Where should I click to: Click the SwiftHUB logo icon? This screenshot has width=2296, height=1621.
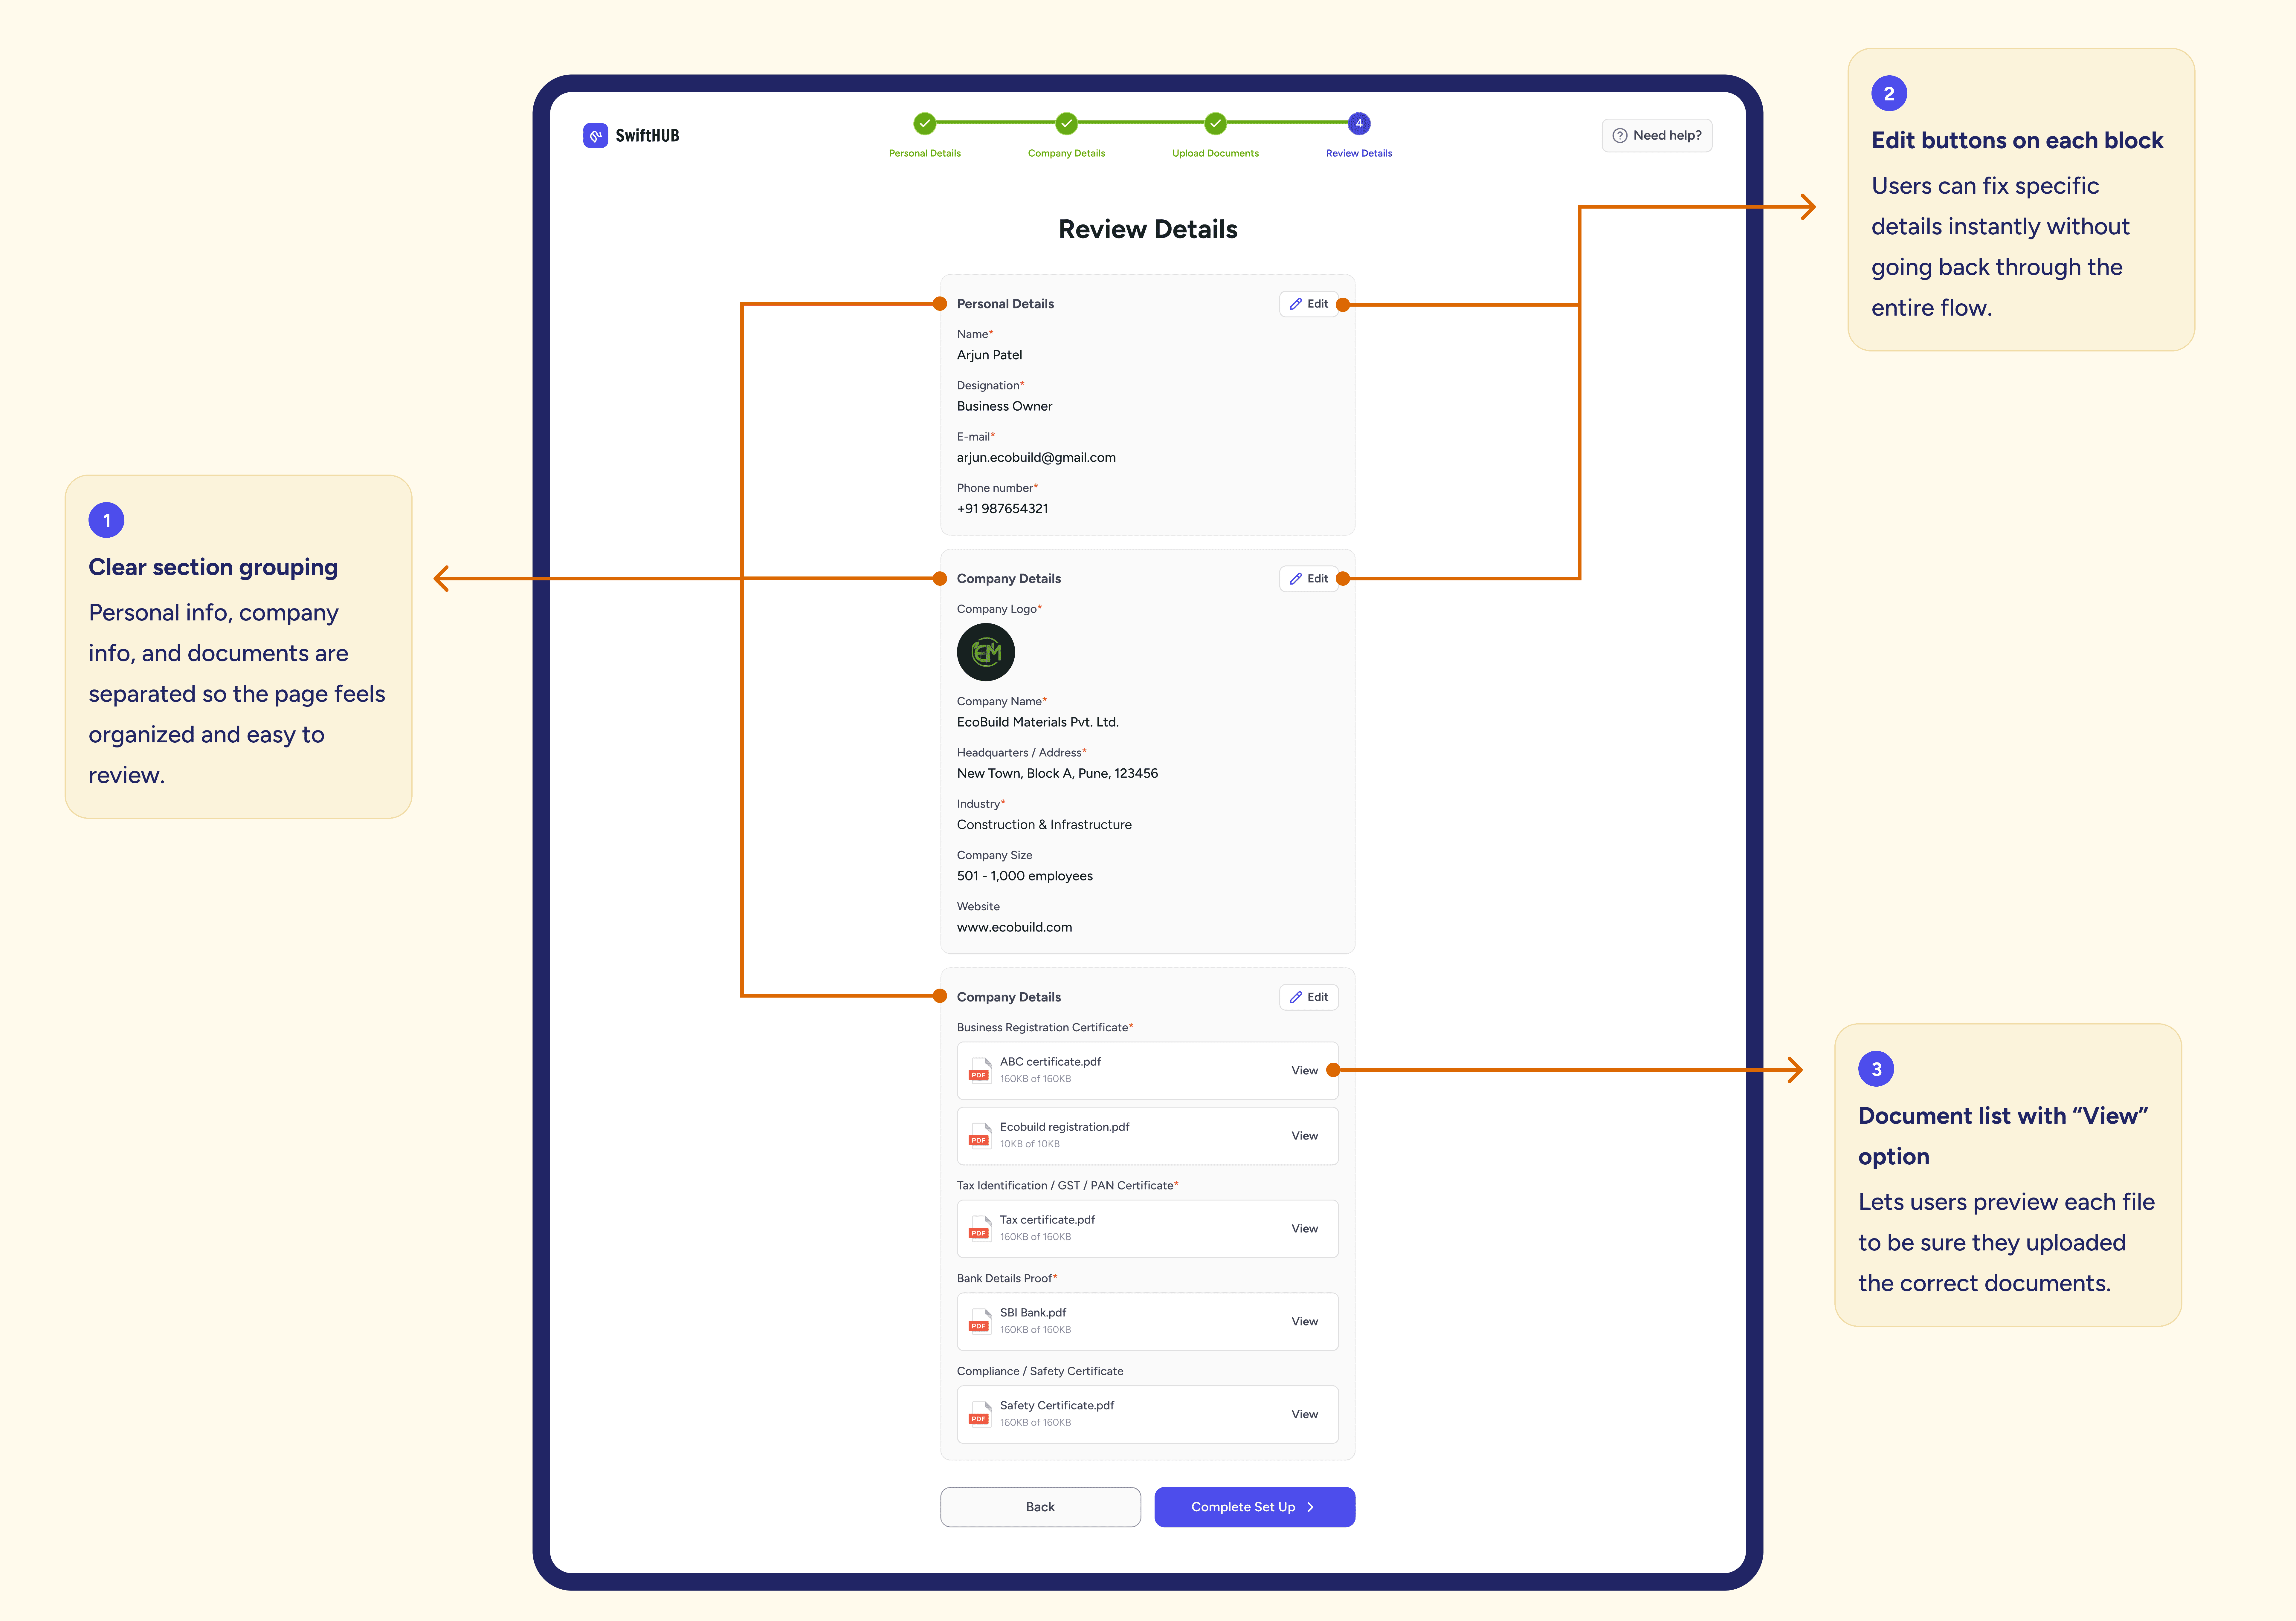tap(595, 135)
